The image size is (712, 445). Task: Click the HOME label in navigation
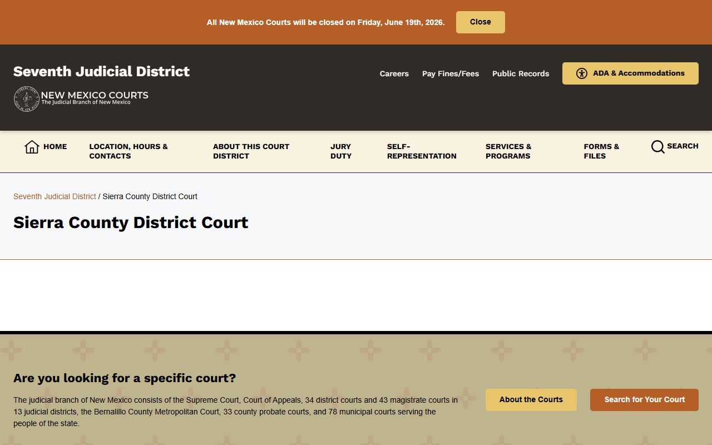pyautogui.click(x=55, y=147)
